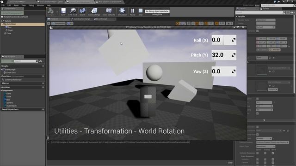
Task: Click the Roll (X) spinner arrow icon
Action: pyautogui.click(x=234, y=40)
